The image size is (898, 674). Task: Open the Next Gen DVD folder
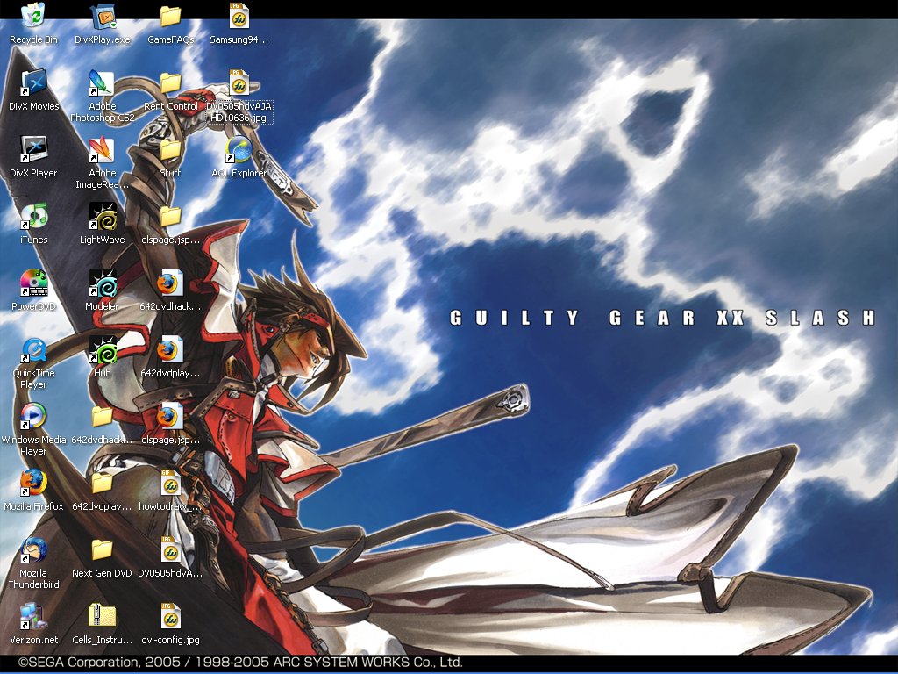[x=103, y=550]
